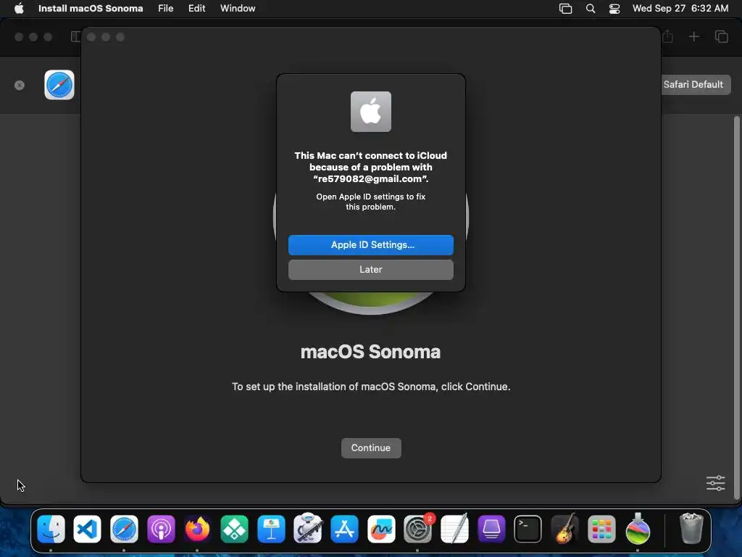Click the small x button beside Safari icon
This screenshot has width=742, height=557.
click(x=20, y=86)
